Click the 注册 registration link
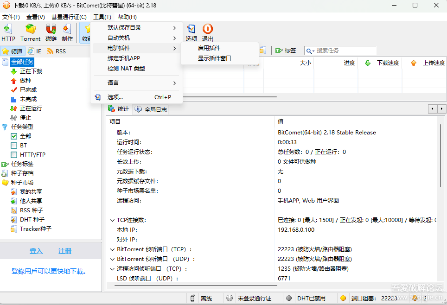Screen dimensions: 447x305 point(65,251)
